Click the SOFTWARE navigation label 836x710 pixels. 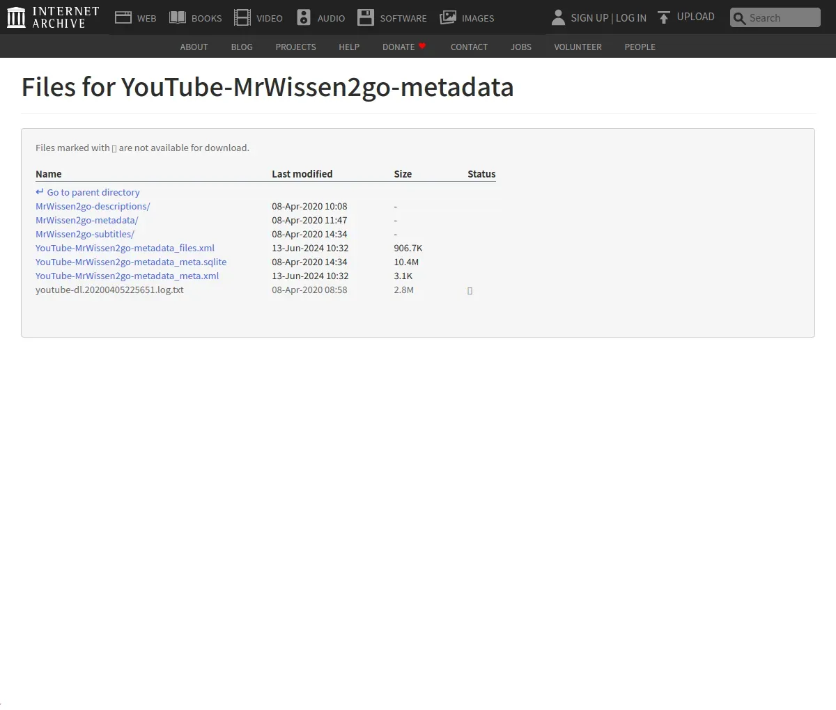click(403, 18)
